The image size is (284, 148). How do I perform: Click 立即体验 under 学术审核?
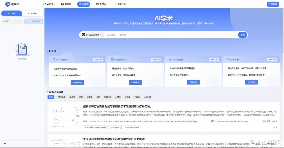click(x=251, y=82)
